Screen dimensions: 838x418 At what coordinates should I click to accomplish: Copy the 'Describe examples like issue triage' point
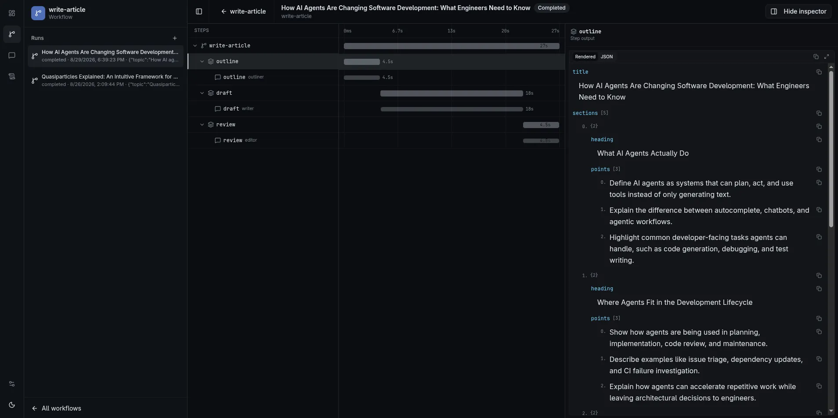[x=819, y=359]
